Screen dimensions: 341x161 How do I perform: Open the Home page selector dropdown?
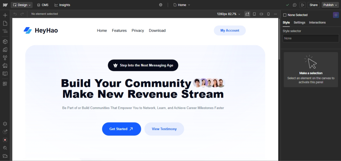[182, 5]
